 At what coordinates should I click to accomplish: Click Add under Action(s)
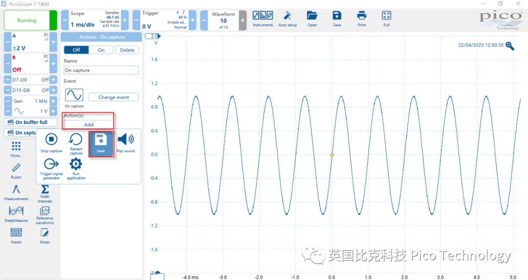(88, 125)
